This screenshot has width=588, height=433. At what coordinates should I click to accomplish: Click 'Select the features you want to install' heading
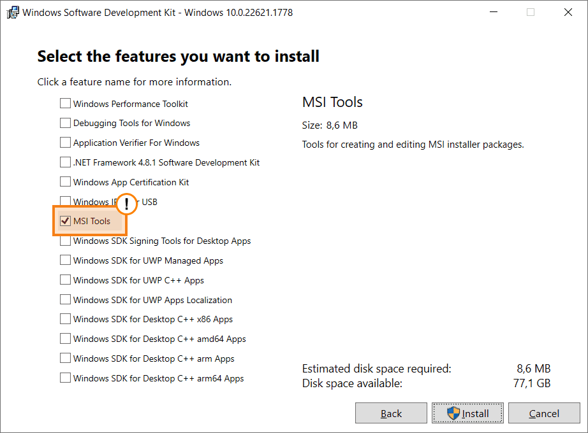pos(178,56)
